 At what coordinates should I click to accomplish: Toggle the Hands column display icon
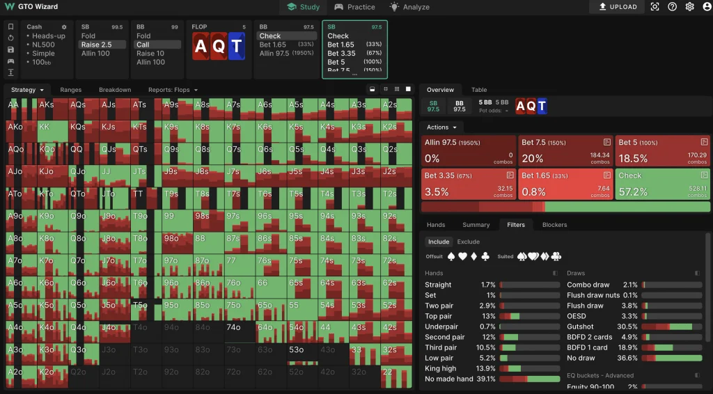point(555,274)
